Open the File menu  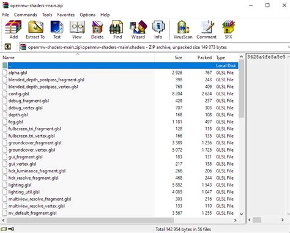[x=6, y=15]
